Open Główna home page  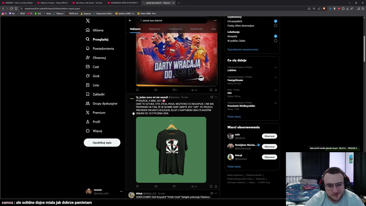pyautogui.click(x=95, y=30)
